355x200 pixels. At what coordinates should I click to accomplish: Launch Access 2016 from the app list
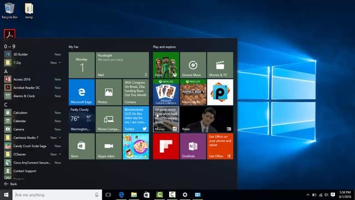tap(33, 79)
